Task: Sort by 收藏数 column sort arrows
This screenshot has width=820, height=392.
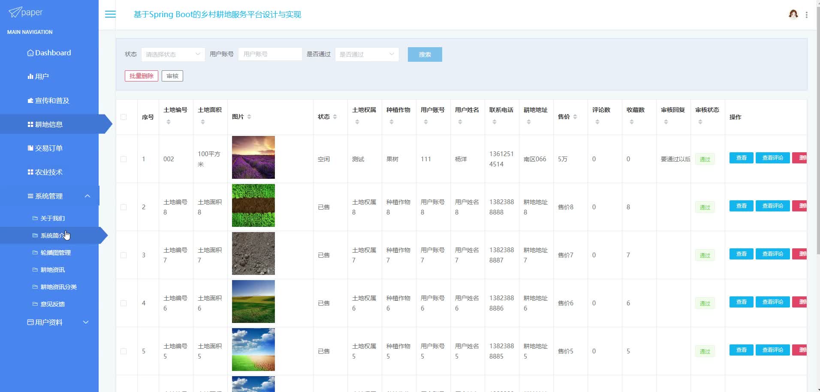Action: click(x=632, y=122)
